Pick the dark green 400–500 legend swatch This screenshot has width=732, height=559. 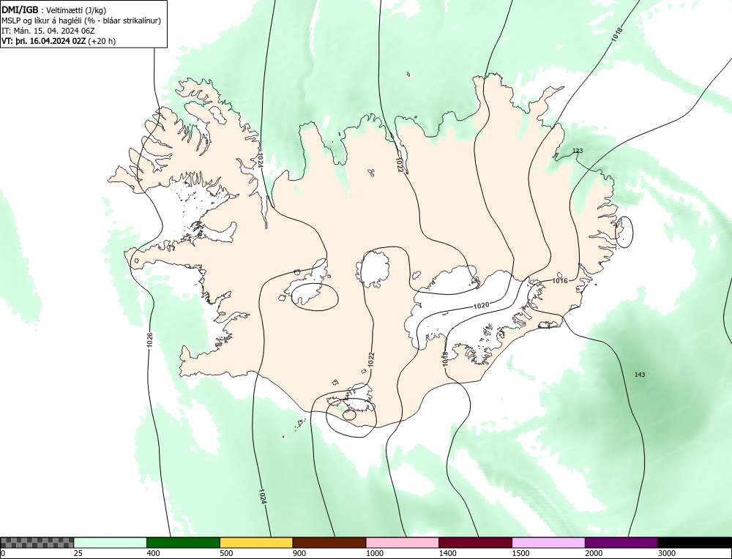tap(183, 543)
